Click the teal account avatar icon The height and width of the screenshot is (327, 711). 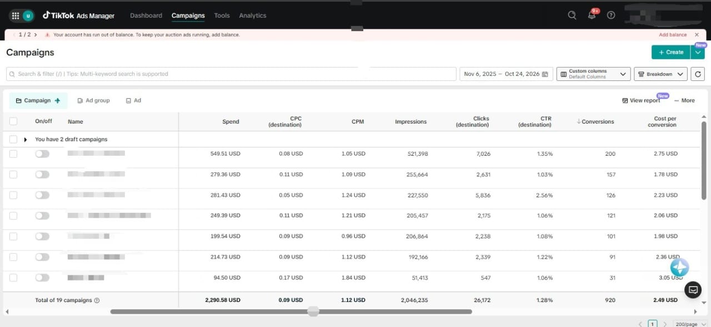tap(28, 16)
